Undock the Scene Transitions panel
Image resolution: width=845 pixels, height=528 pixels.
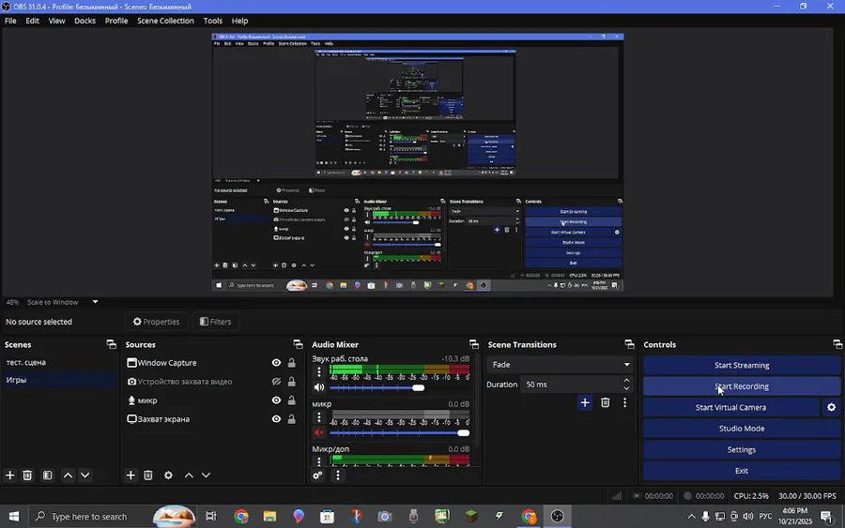tap(629, 344)
